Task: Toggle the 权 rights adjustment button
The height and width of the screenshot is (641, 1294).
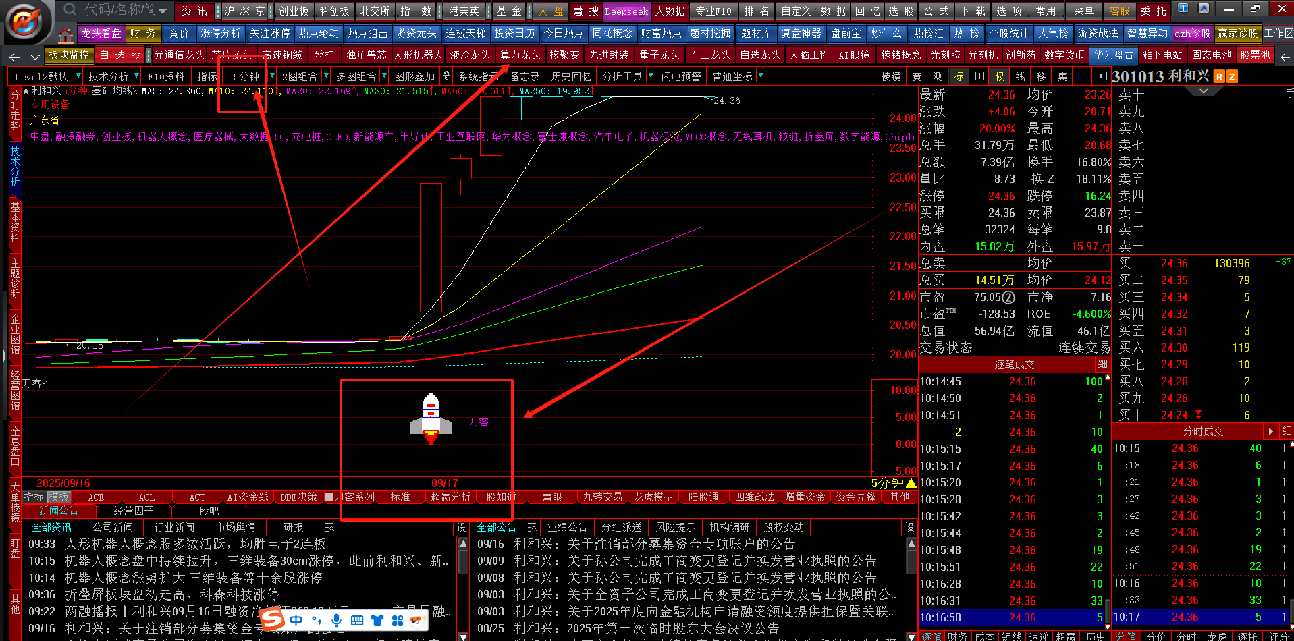Action: [x=1000, y=76]
